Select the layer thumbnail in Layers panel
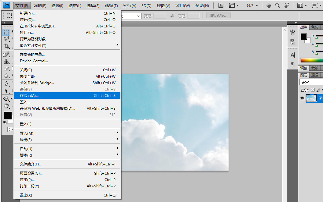 coord(311,98)
